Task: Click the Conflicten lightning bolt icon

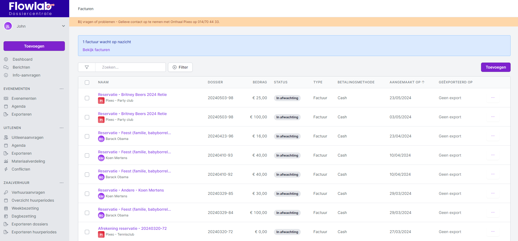Action: (6, 169)
